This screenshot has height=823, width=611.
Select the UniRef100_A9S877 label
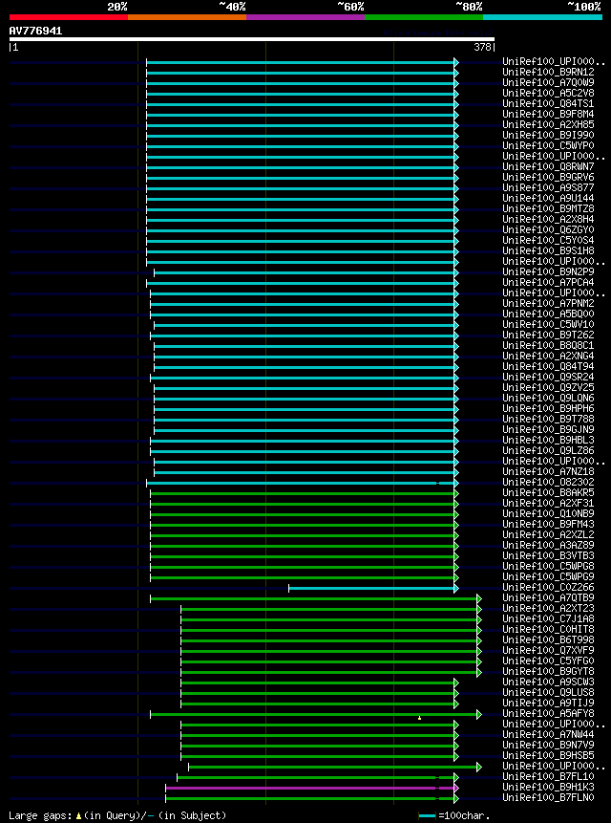(548, 187)
